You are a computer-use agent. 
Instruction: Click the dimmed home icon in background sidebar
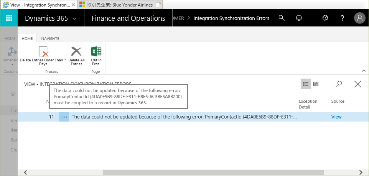tap(13, 94)
